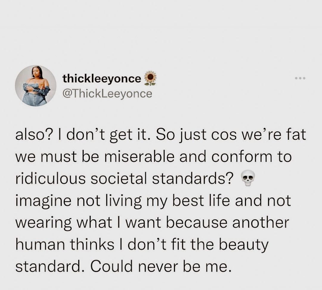This screenshot has width=322, height=290.
Task: Click the sentence 'Could never be me.'
Action: [160, 266]
